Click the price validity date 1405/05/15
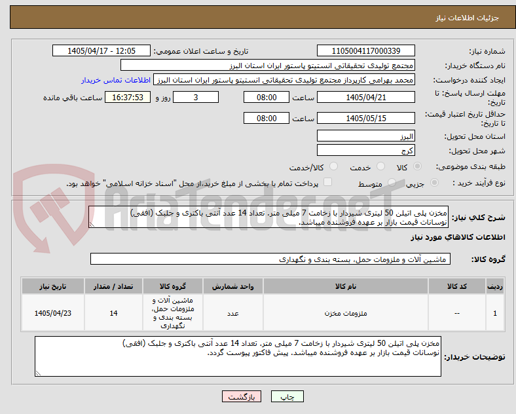 click(365, 118)
